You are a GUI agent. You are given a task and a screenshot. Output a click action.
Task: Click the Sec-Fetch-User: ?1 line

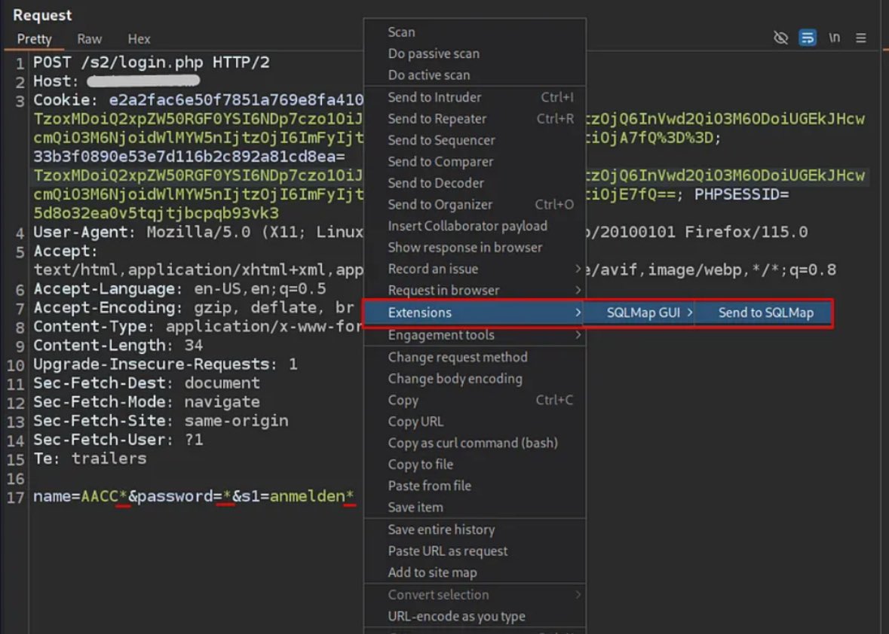(x=118, y=440)
